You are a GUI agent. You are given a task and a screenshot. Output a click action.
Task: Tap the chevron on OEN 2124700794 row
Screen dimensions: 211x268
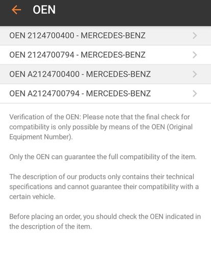pos(195,55)
